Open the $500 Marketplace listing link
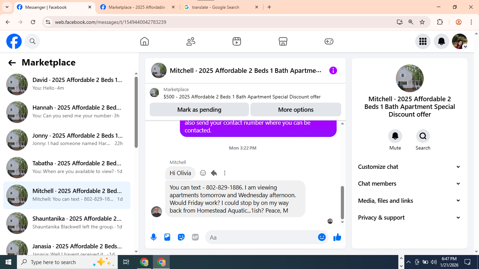This screenshot has height=269, width=479. 242,97
